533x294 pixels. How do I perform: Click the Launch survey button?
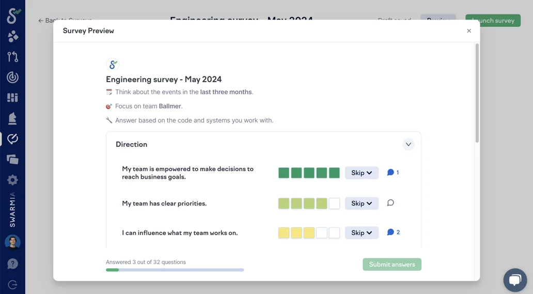coord(493,21)
